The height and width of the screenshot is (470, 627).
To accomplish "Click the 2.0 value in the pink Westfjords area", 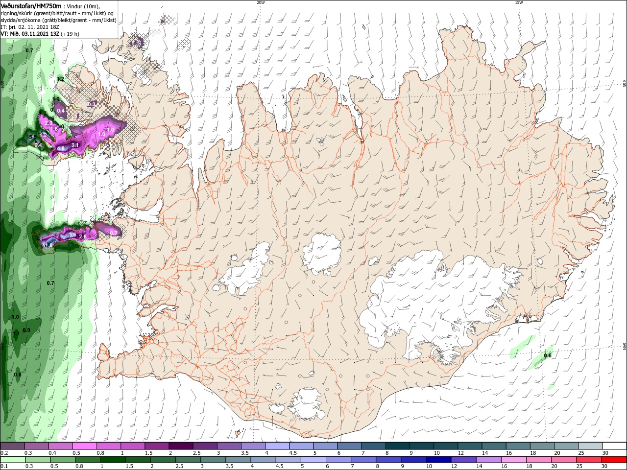I will [x=48, y=123].
